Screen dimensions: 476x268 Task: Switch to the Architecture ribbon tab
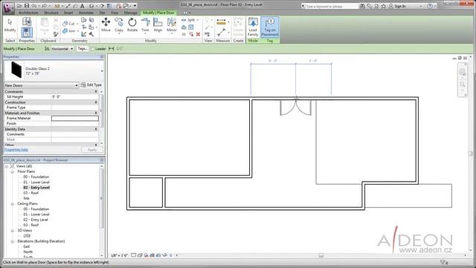pos(28,13)
